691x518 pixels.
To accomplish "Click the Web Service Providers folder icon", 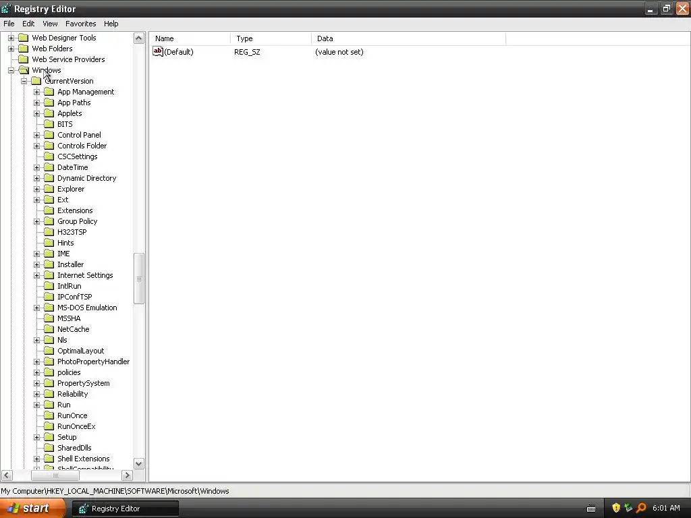I will [x=24, y=59].
